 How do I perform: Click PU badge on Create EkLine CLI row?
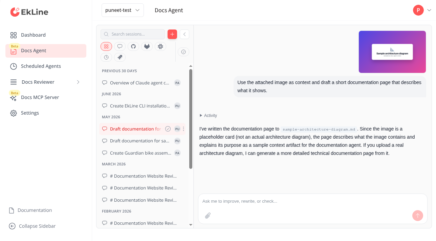point(177,106)
